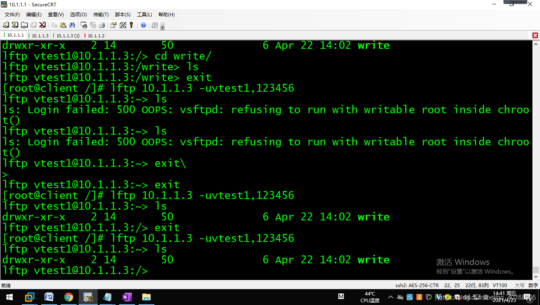Click the VT100 status bar entry
The image size is (540, 305).
pyautogui.click(x=500, y=286)
